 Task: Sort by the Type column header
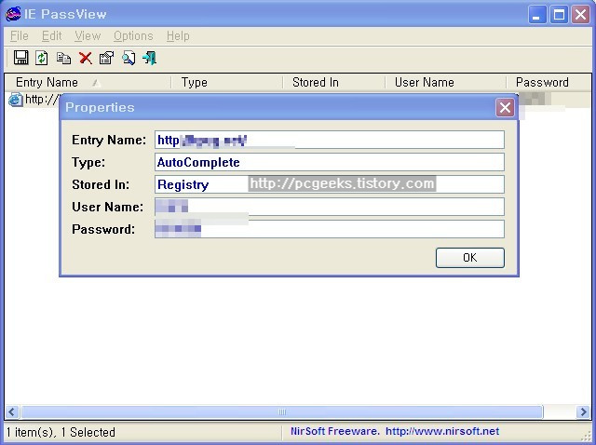(x=227, y=83)
